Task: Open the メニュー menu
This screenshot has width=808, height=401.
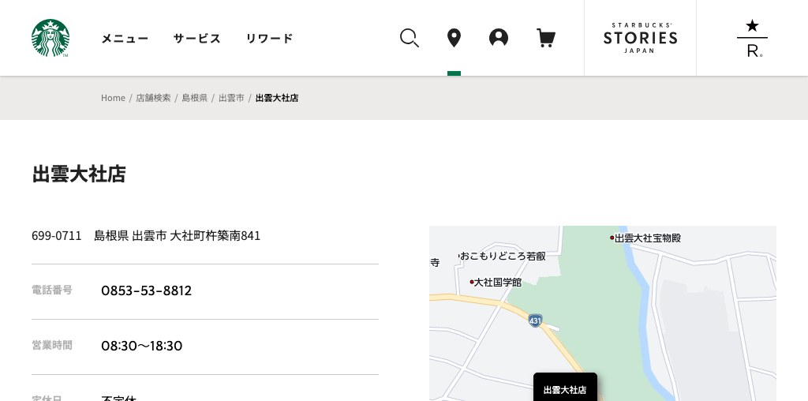Action: pos(125,38)
